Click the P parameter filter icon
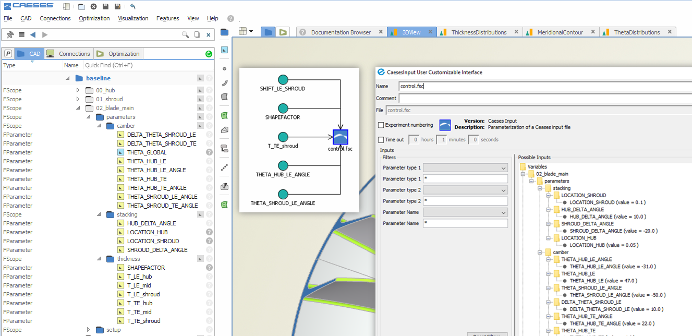Viewport: 692px width, 336px height. (x=8, y=54)
